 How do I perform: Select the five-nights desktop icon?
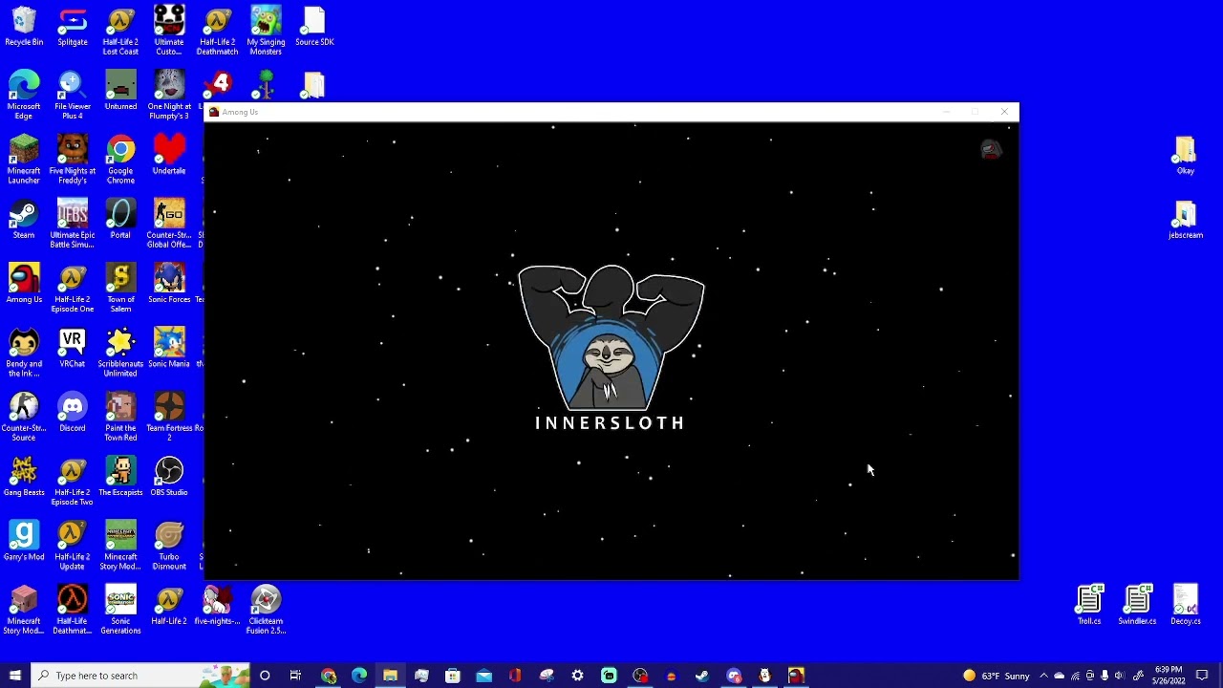(217, 606)
